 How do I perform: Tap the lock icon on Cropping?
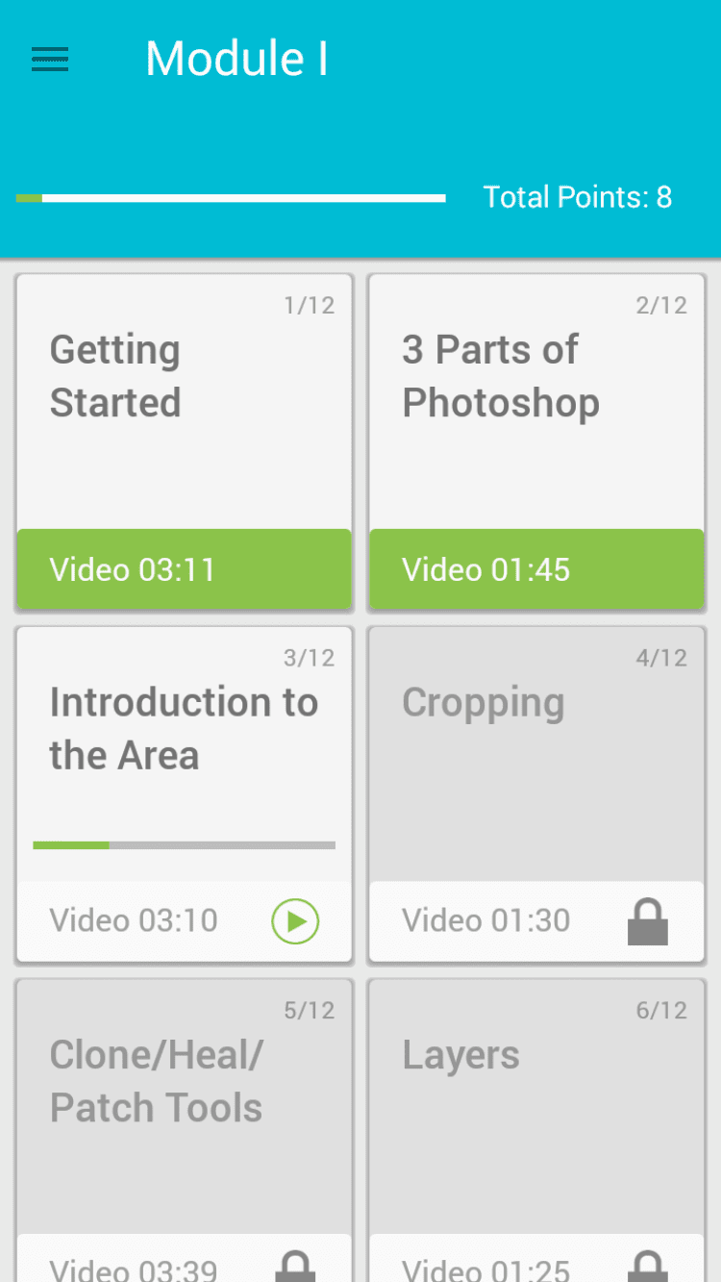click(647, 921)
